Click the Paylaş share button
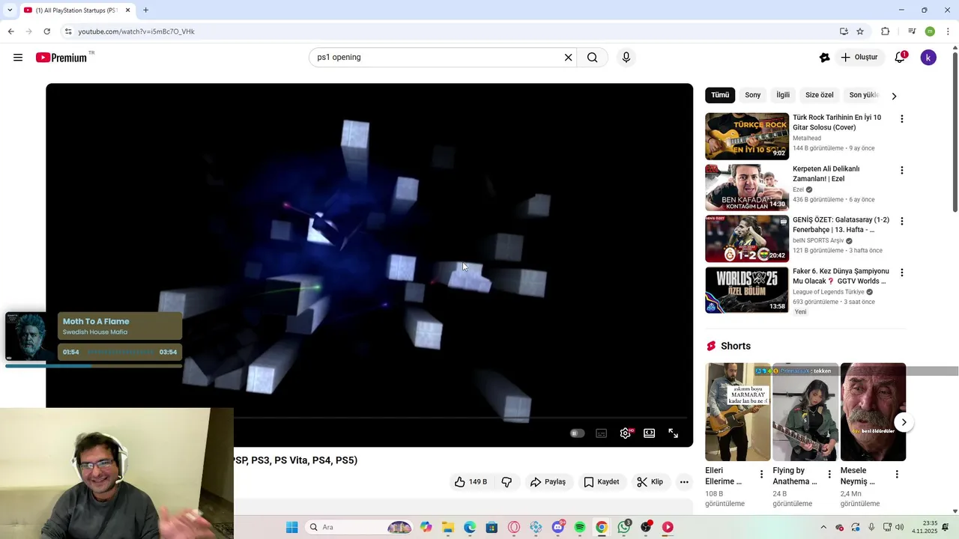This screenshot has height=539, width=959. tap(548, 482)
